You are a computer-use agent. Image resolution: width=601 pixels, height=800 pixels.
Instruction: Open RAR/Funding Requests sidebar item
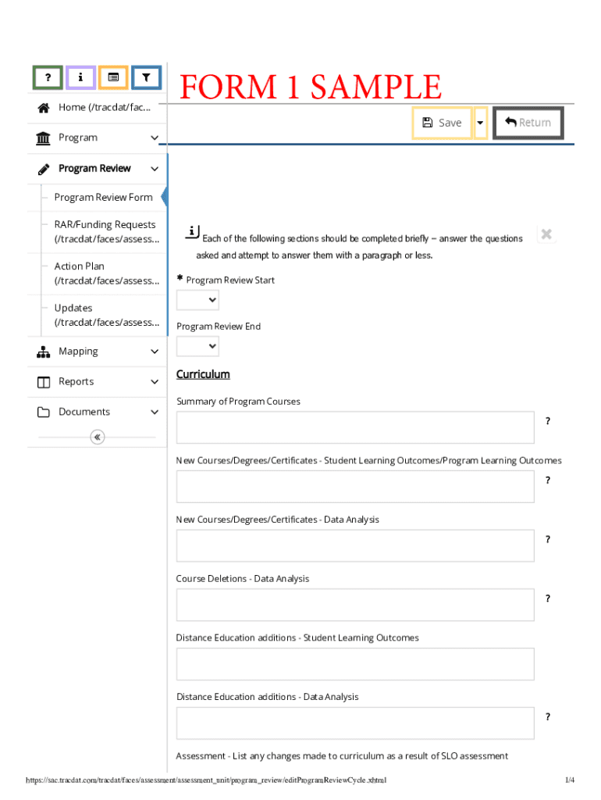tap(104, 232)
